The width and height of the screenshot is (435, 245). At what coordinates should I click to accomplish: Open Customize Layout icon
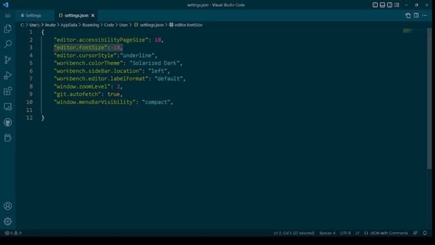pyautogui.click(x=397, y=5)
